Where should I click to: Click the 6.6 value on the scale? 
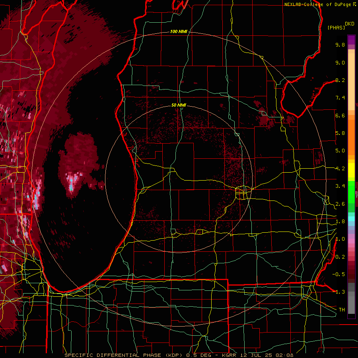point(340,115)
